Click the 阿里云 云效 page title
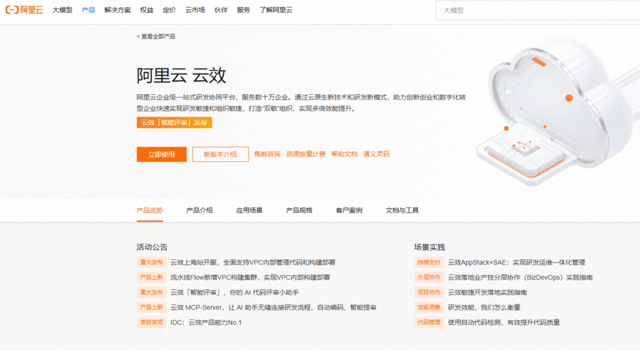 click(181, 75)
